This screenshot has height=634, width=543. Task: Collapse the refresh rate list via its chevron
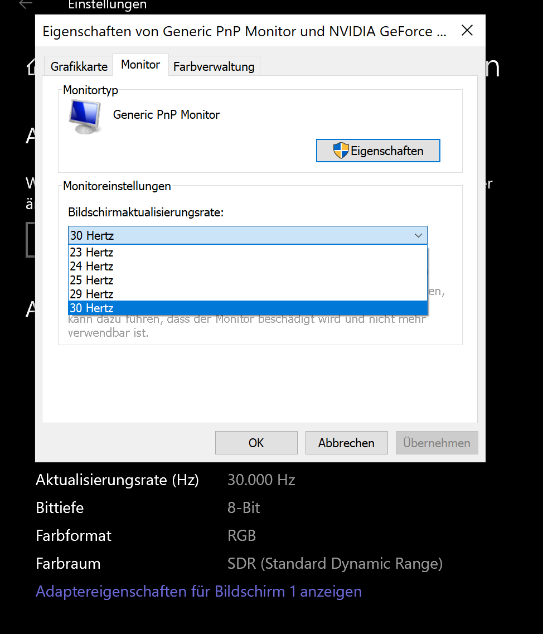click(418, 235)
